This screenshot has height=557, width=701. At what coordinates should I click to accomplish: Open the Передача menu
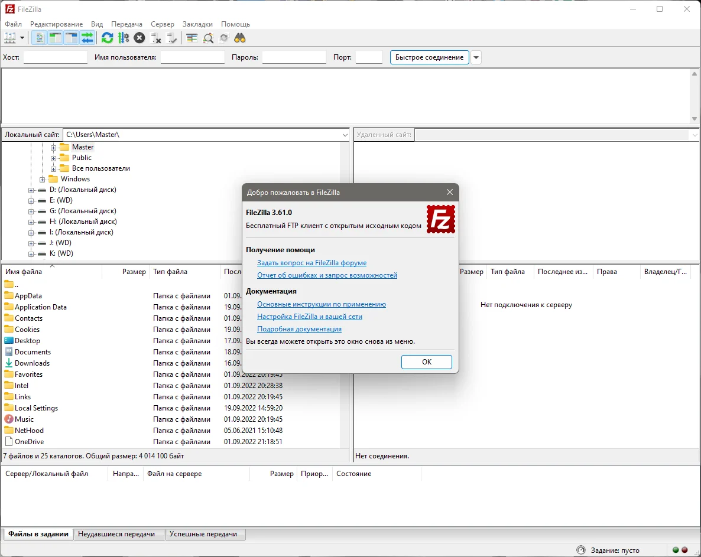(x=126, y=24)
